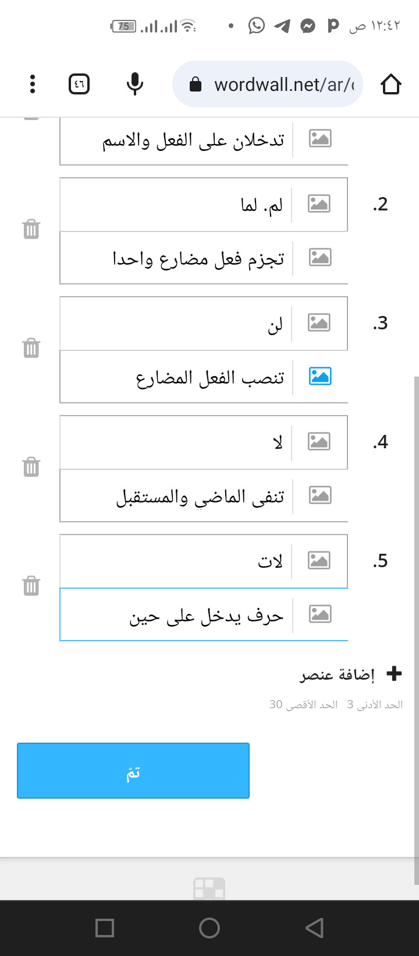419x956 pixels.
Task: Add image next to تجزم فعل مضارع واحدا
Action: (320, 258)
